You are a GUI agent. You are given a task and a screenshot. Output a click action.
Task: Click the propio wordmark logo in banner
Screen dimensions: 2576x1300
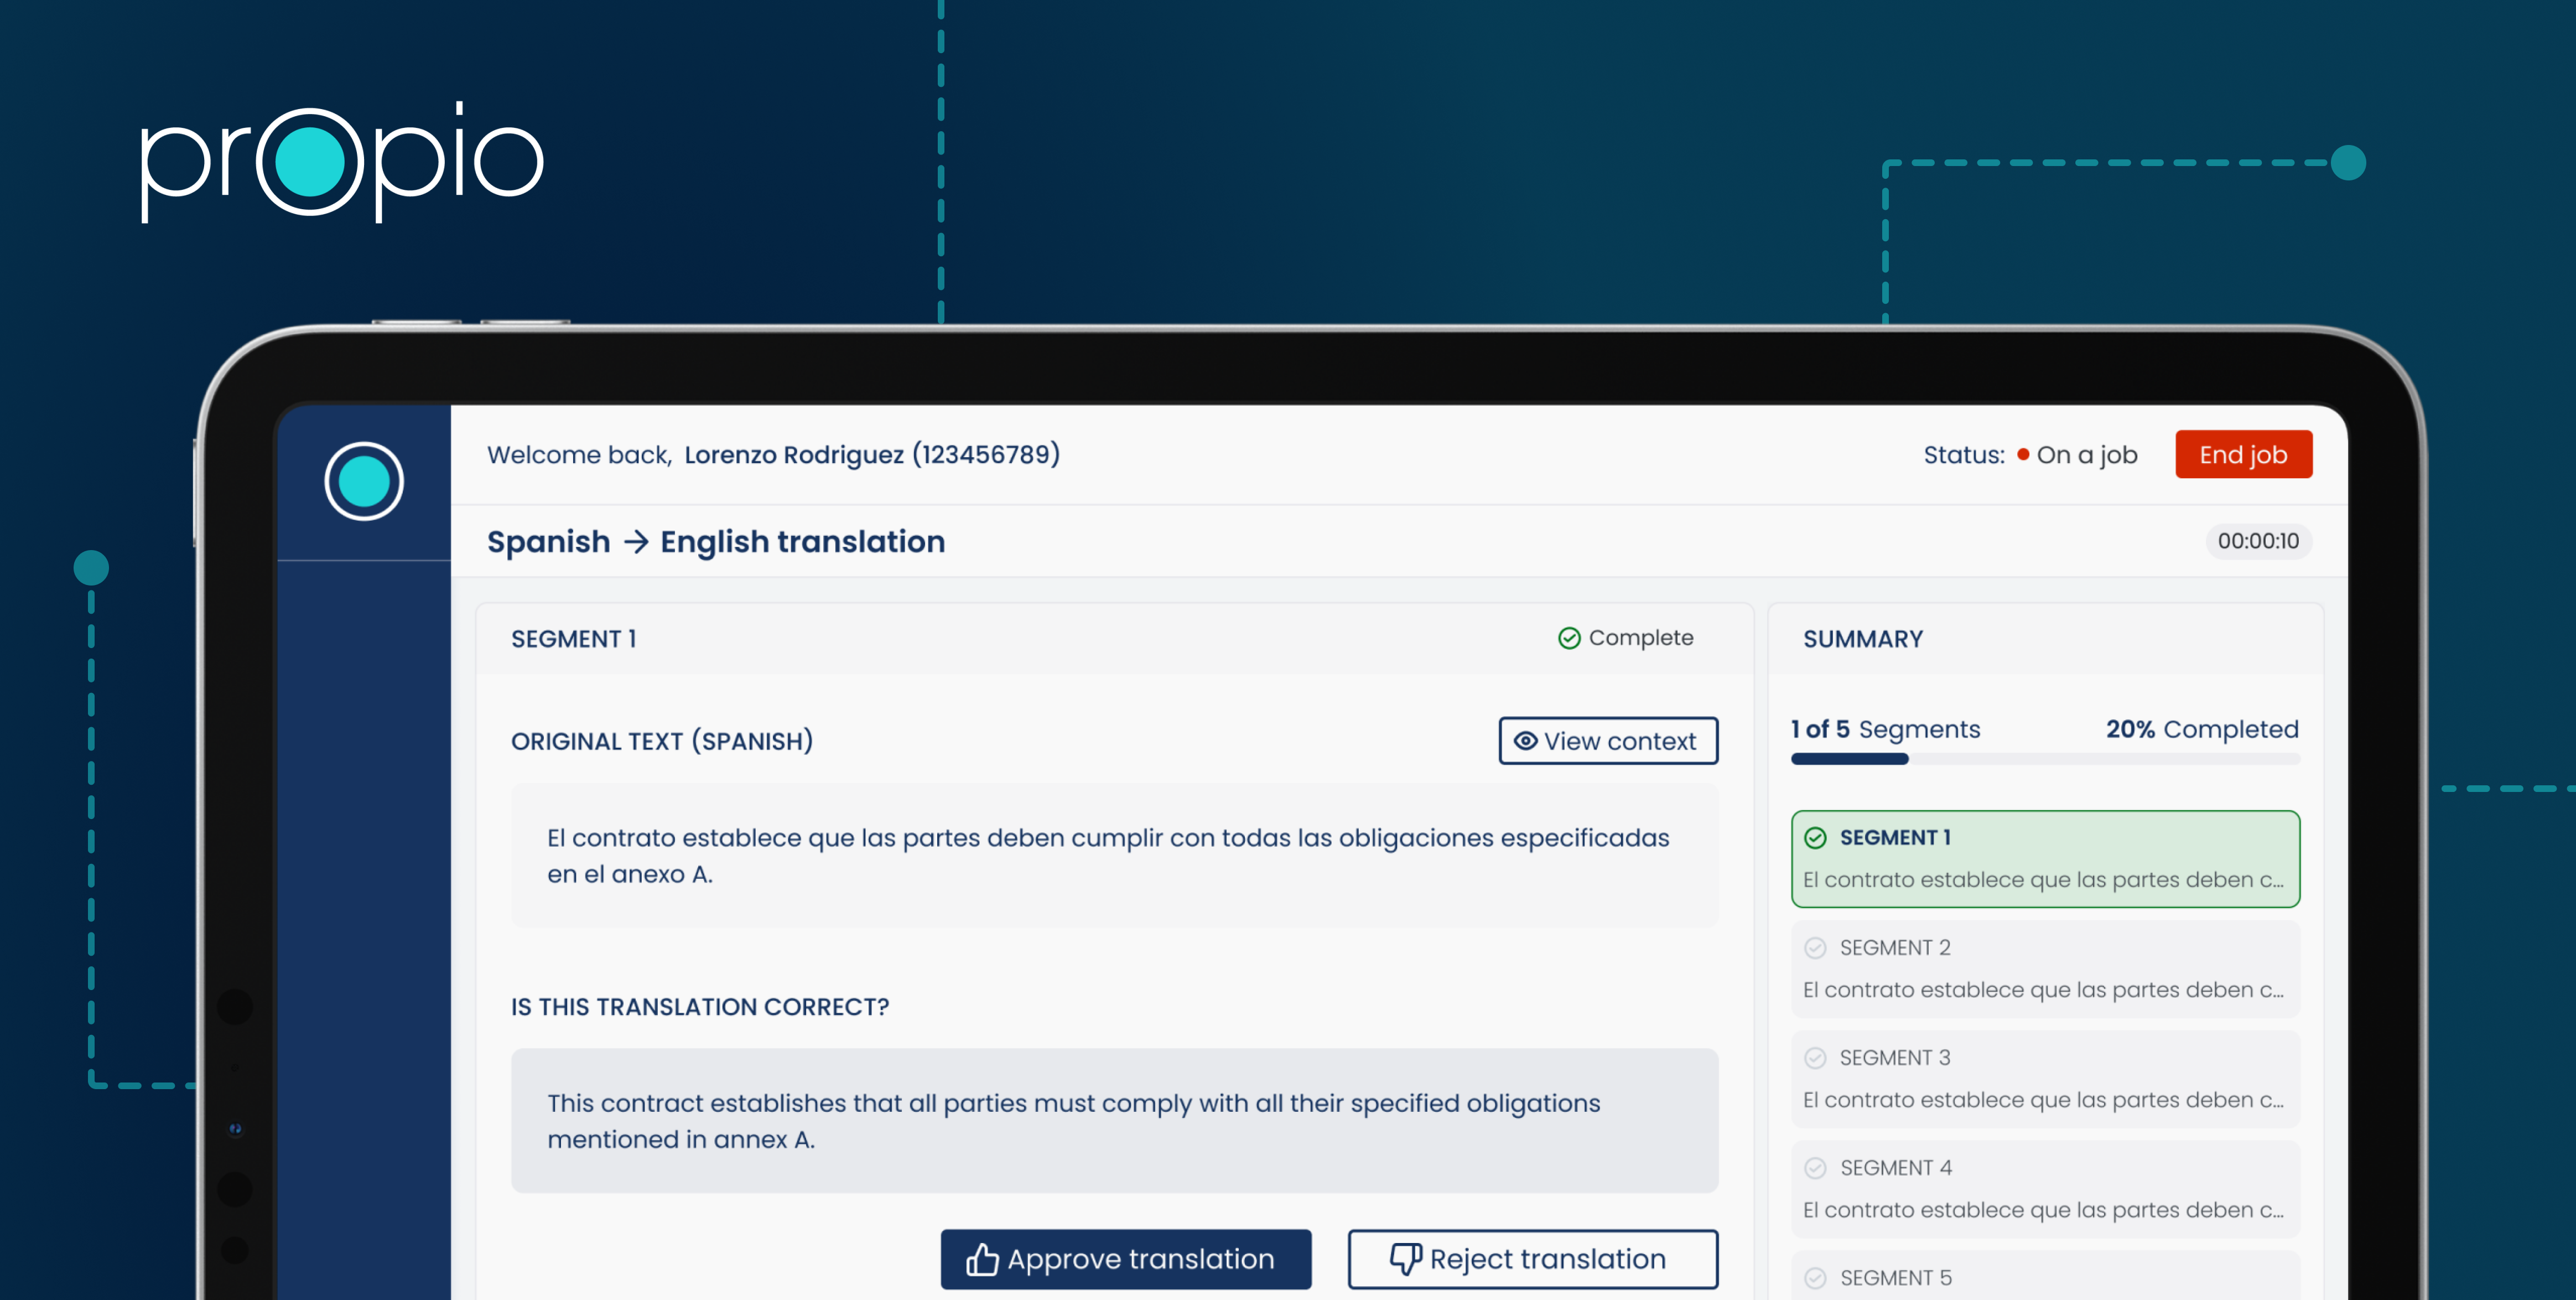click(341, 161)
